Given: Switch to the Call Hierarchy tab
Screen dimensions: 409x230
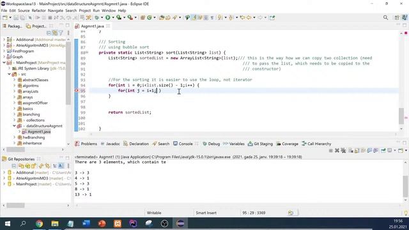Looking at the screenshot, I should 316,144.
